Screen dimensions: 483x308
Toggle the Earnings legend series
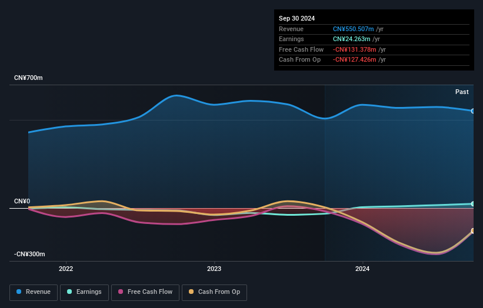(x=84, y=292)
